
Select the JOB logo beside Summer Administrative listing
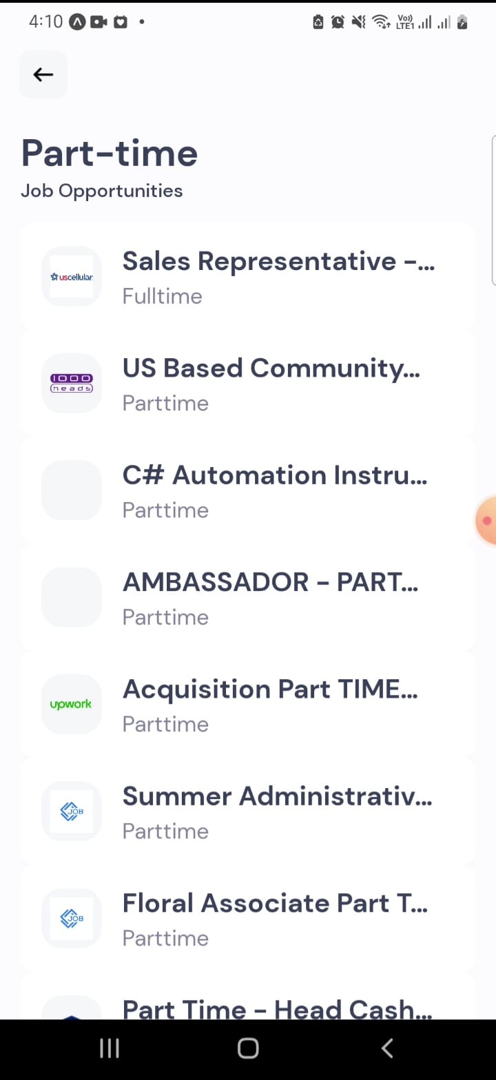click(71, 811)
